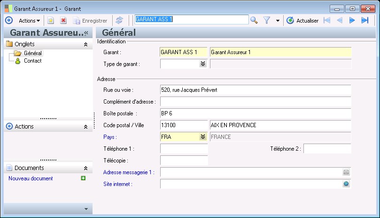
Task: Click the Onglets folder icon
Action: (x=9, y=44)
